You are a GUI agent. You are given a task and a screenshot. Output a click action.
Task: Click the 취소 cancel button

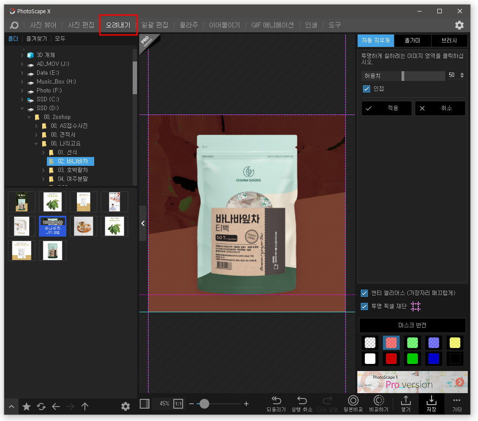[440, 108]
